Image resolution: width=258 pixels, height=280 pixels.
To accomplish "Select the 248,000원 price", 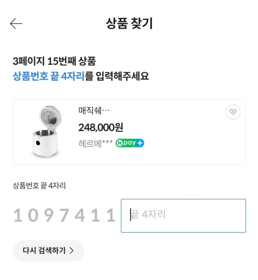I will tap(101, 127).
